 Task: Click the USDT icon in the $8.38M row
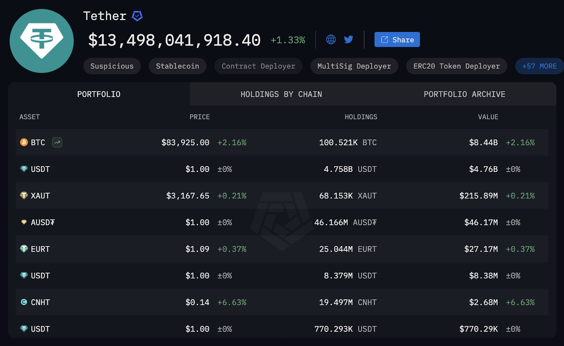[x=24, y=275]
